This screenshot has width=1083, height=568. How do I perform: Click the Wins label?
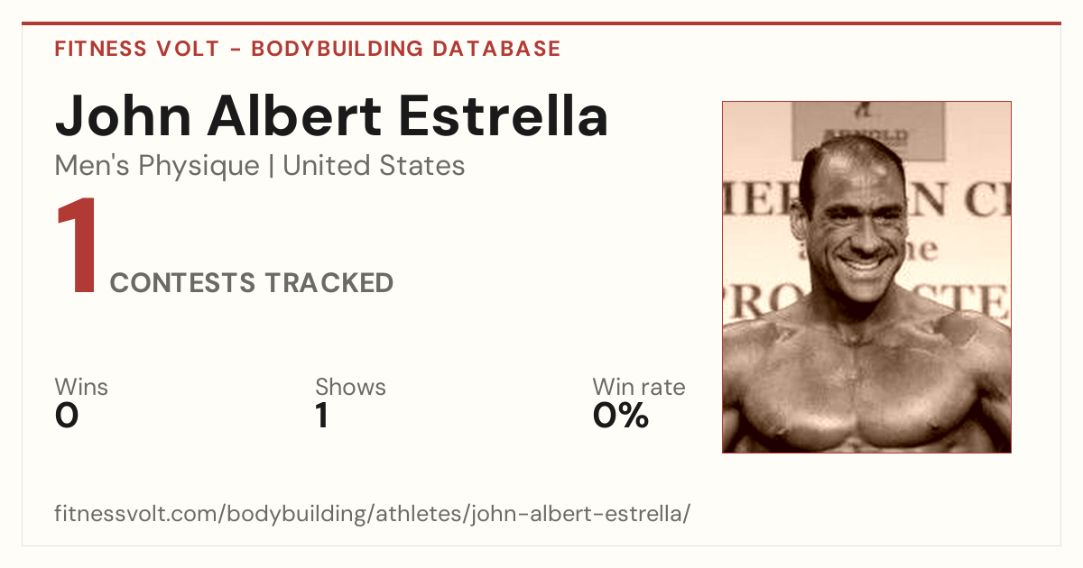point(81,388)
